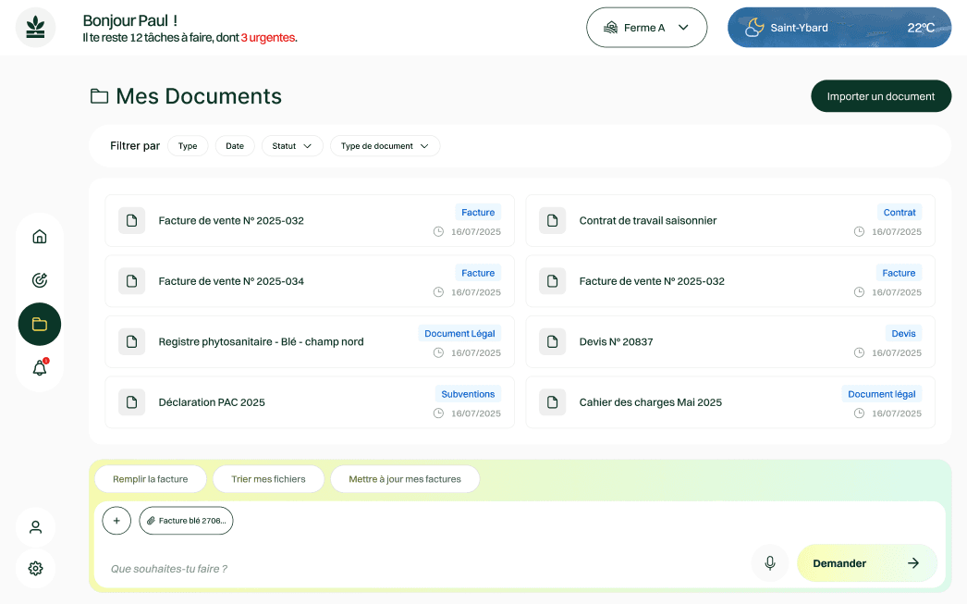The width and height of the screenshot is (967, 604).
Task: Click file icon of Devis N° 20837
Action: coord(552,342)
